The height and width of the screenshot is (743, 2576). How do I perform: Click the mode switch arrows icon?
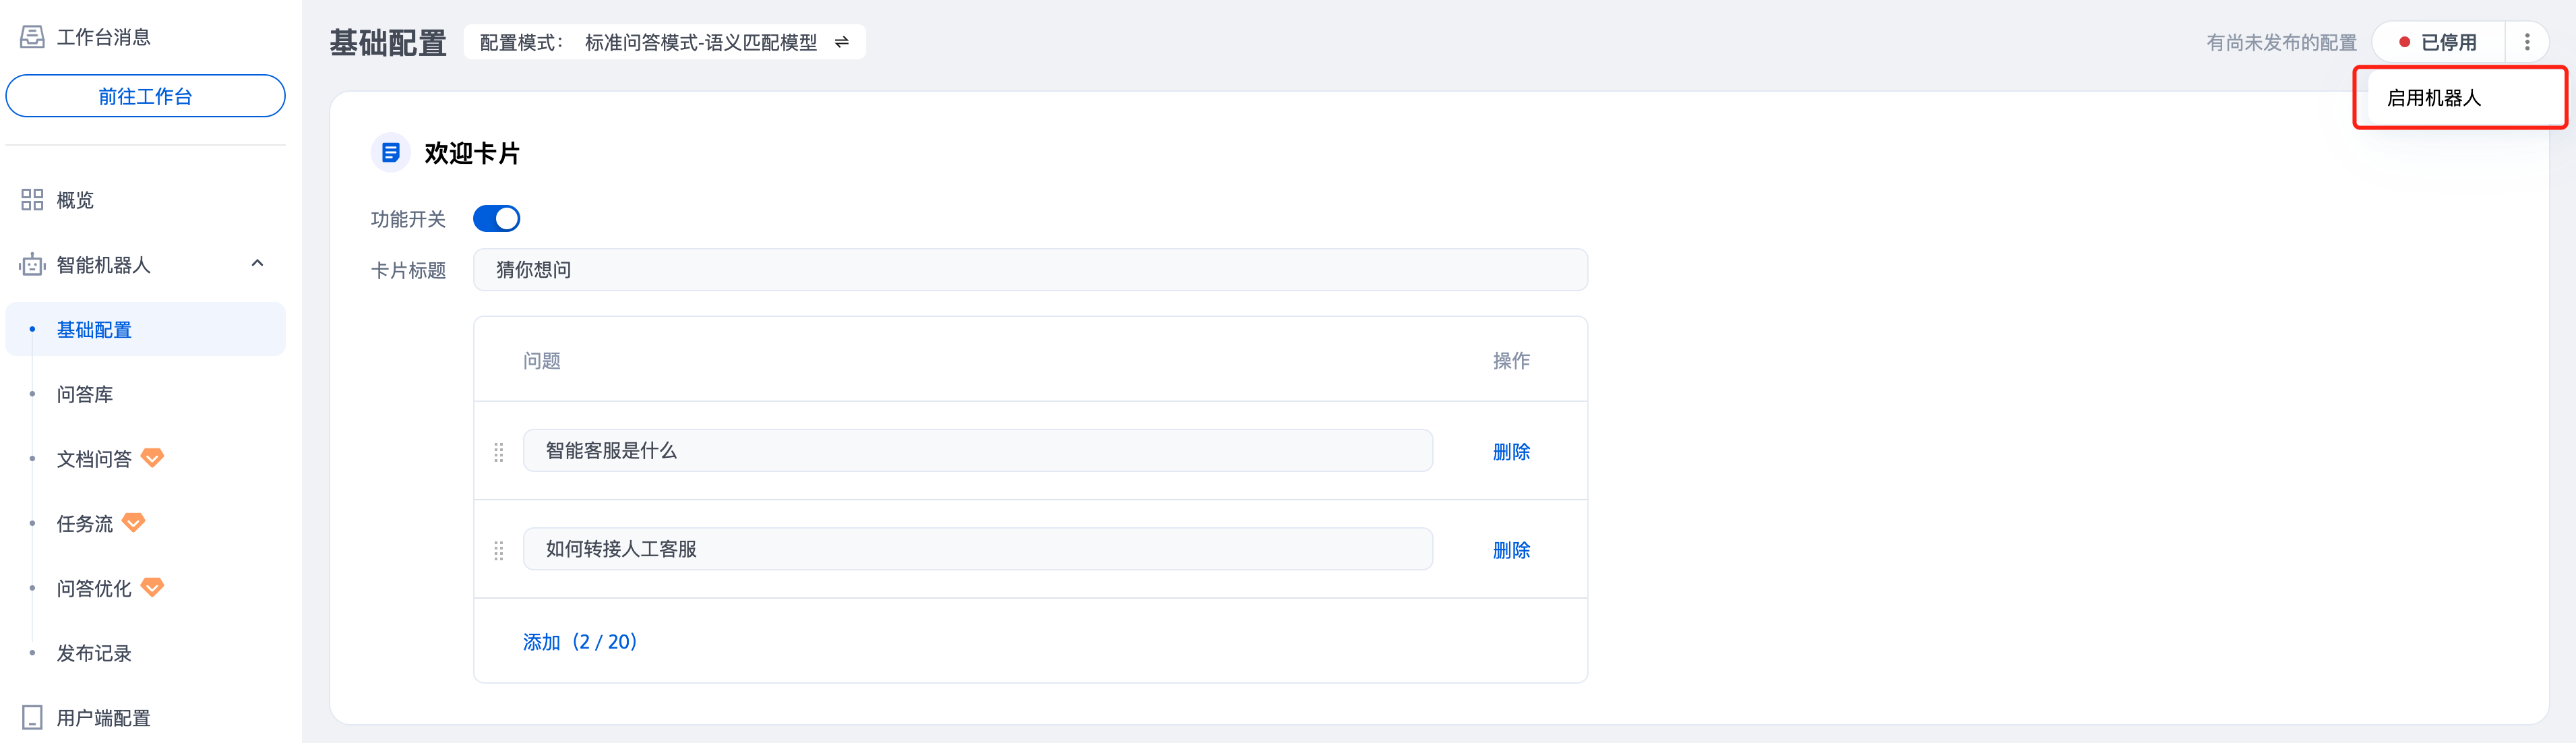[842, 42]
